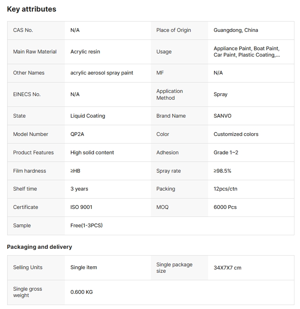Click the Packaging and delivery heading
300x309 pixels.
(39, 247)
